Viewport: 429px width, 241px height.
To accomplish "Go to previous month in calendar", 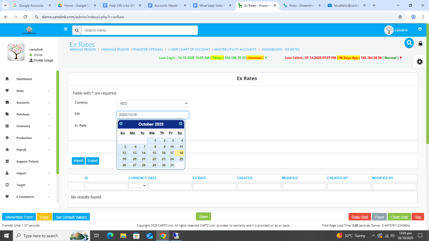I will pyautogui.click(x=121, y=124).
